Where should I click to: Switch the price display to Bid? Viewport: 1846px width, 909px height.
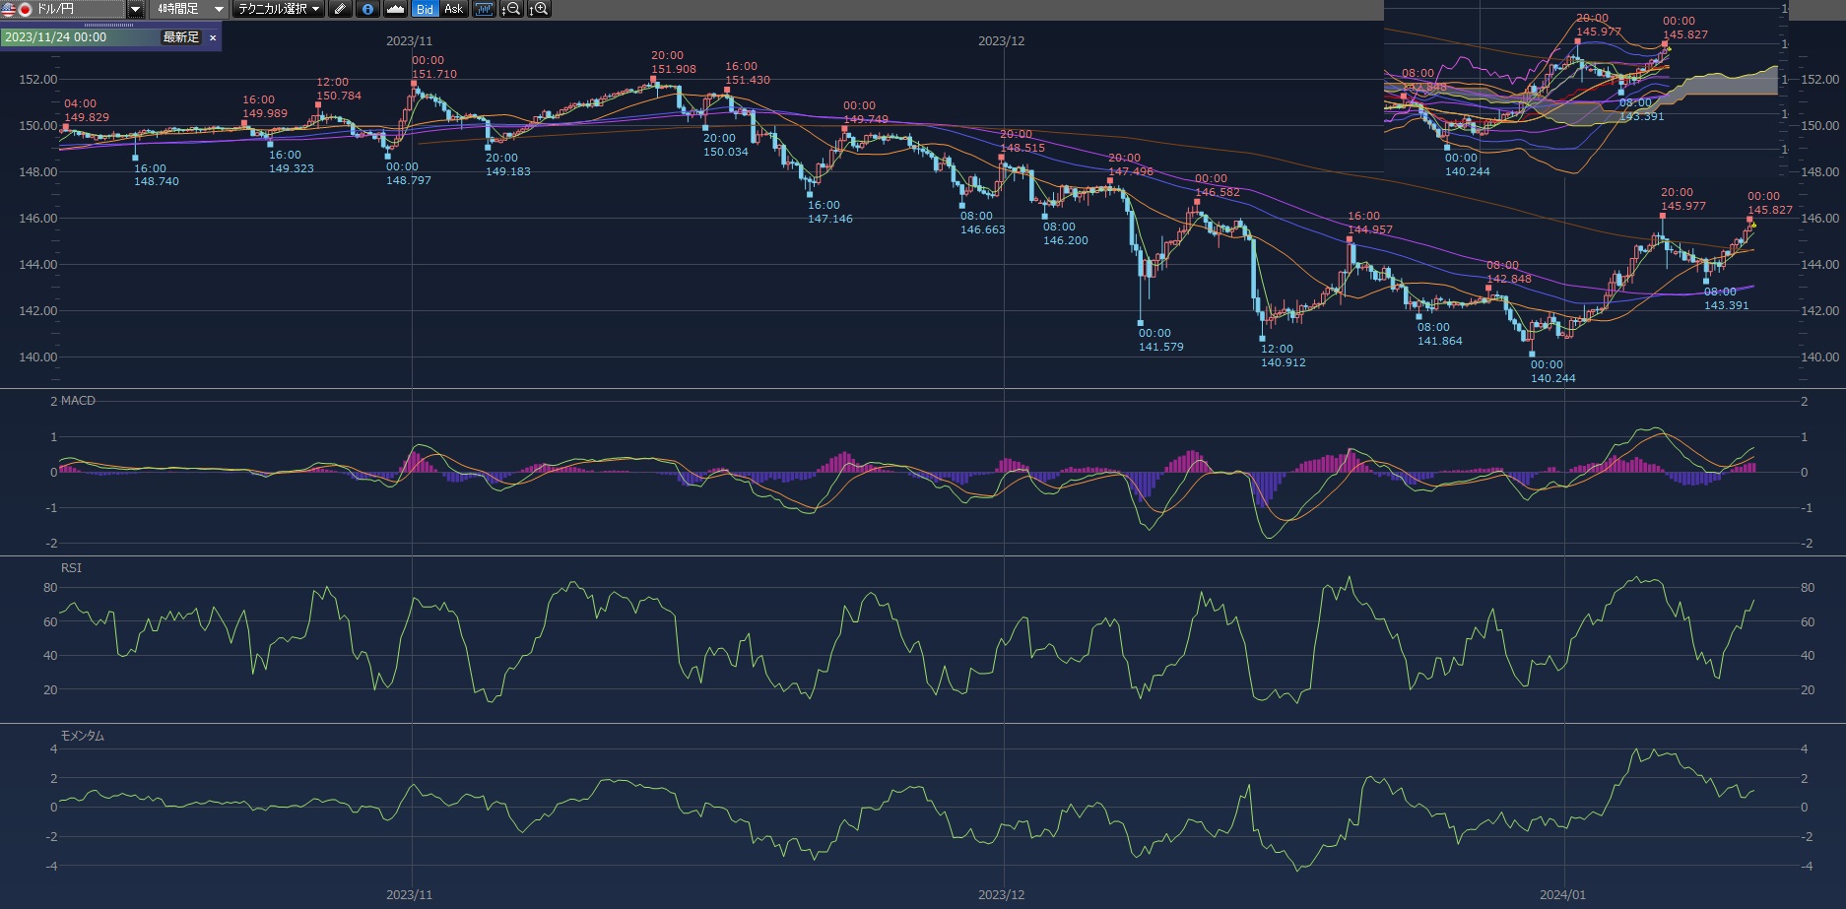click(425, 9)
